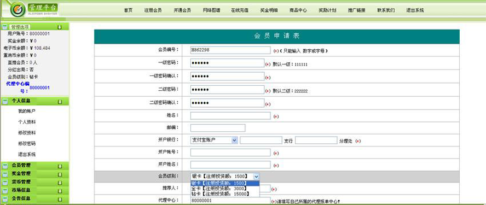Go to 商品中心 in top navigation
The height and width of the screenshot is (205, 486).
(x=298, y=10)
